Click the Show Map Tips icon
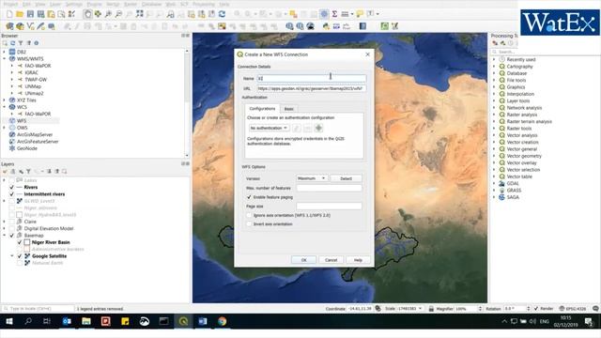This screenshot has width=601, height=338. pyautogui.click(x=360, y=14)
